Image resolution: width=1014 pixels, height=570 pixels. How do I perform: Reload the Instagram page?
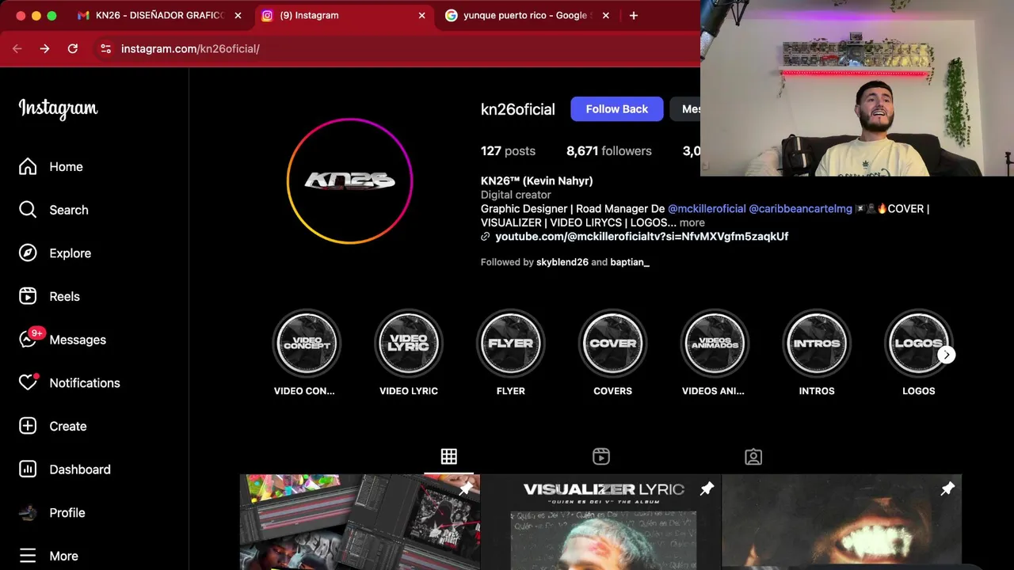72,48
